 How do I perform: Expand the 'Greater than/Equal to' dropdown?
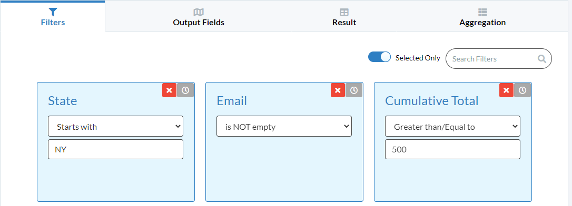pos(453,126)
